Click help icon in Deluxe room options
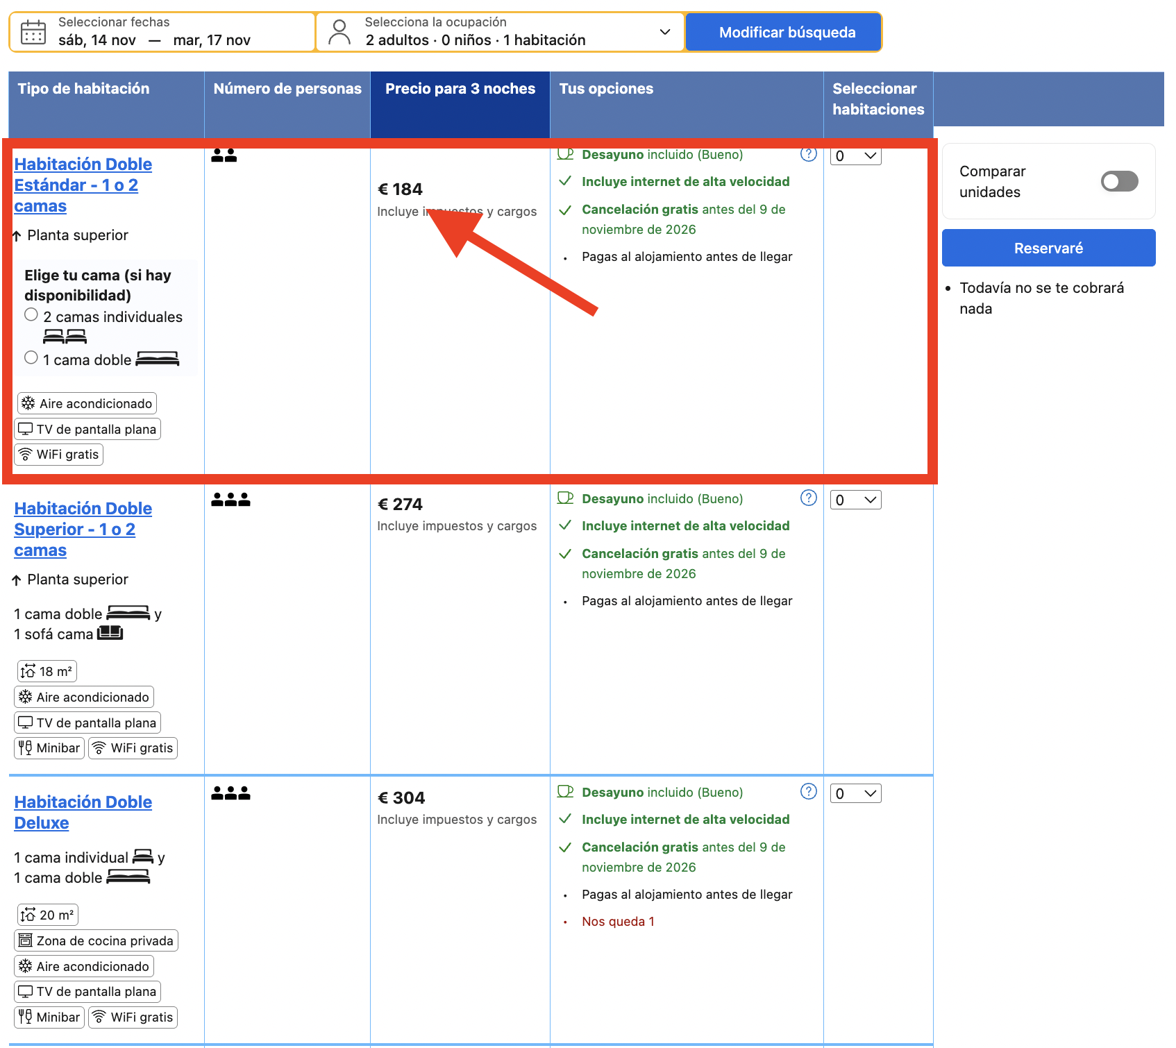The height and width of the screenshot is (1048, 1176). 809,791
